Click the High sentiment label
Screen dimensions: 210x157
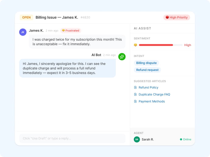coord(187,45)
